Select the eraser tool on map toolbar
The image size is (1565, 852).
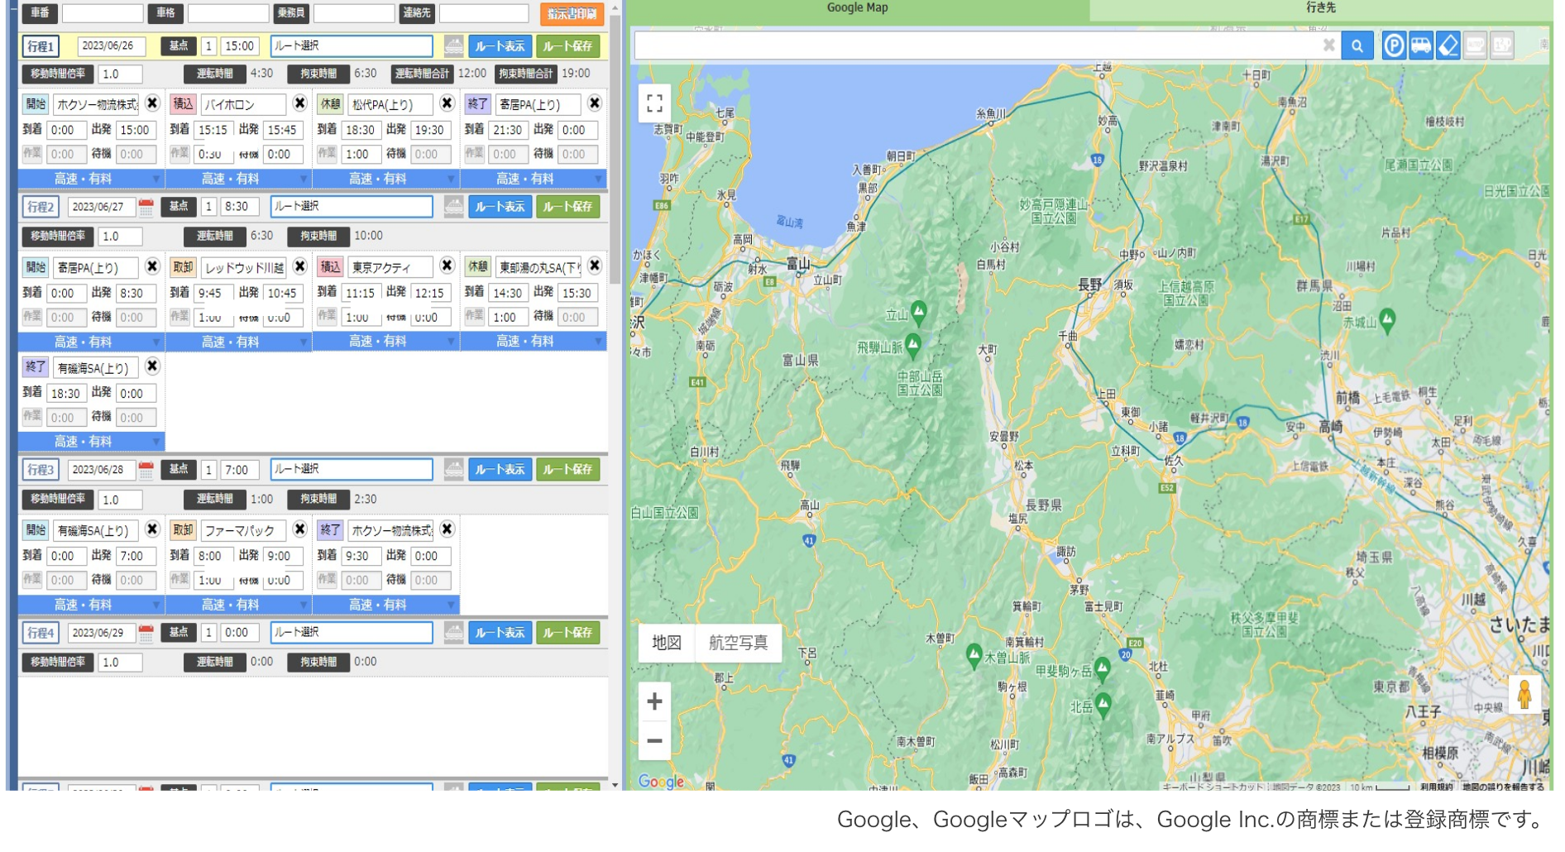coord(1448,45)
